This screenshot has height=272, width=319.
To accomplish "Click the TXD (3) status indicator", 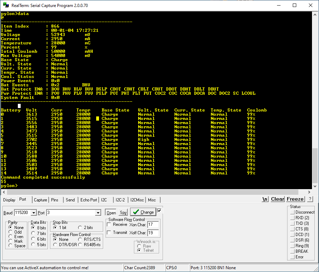I will [x=293, y=223].
